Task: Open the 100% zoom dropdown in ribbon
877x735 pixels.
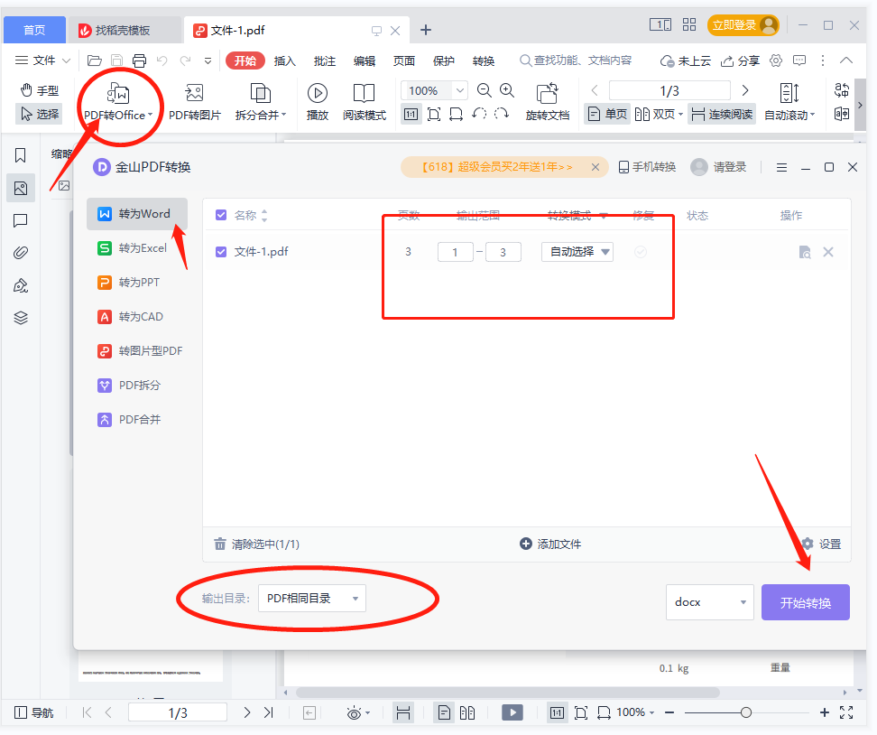Action: pyautogui.click(x=460, y=90)
